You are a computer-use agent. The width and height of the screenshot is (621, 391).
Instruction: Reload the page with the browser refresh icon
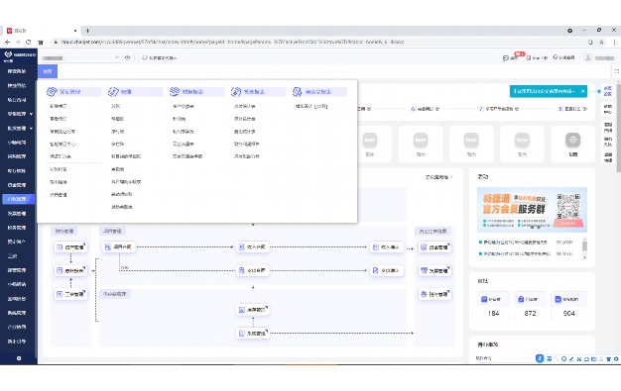(28, 42)
